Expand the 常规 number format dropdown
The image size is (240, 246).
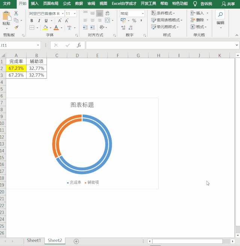(143, 13)
